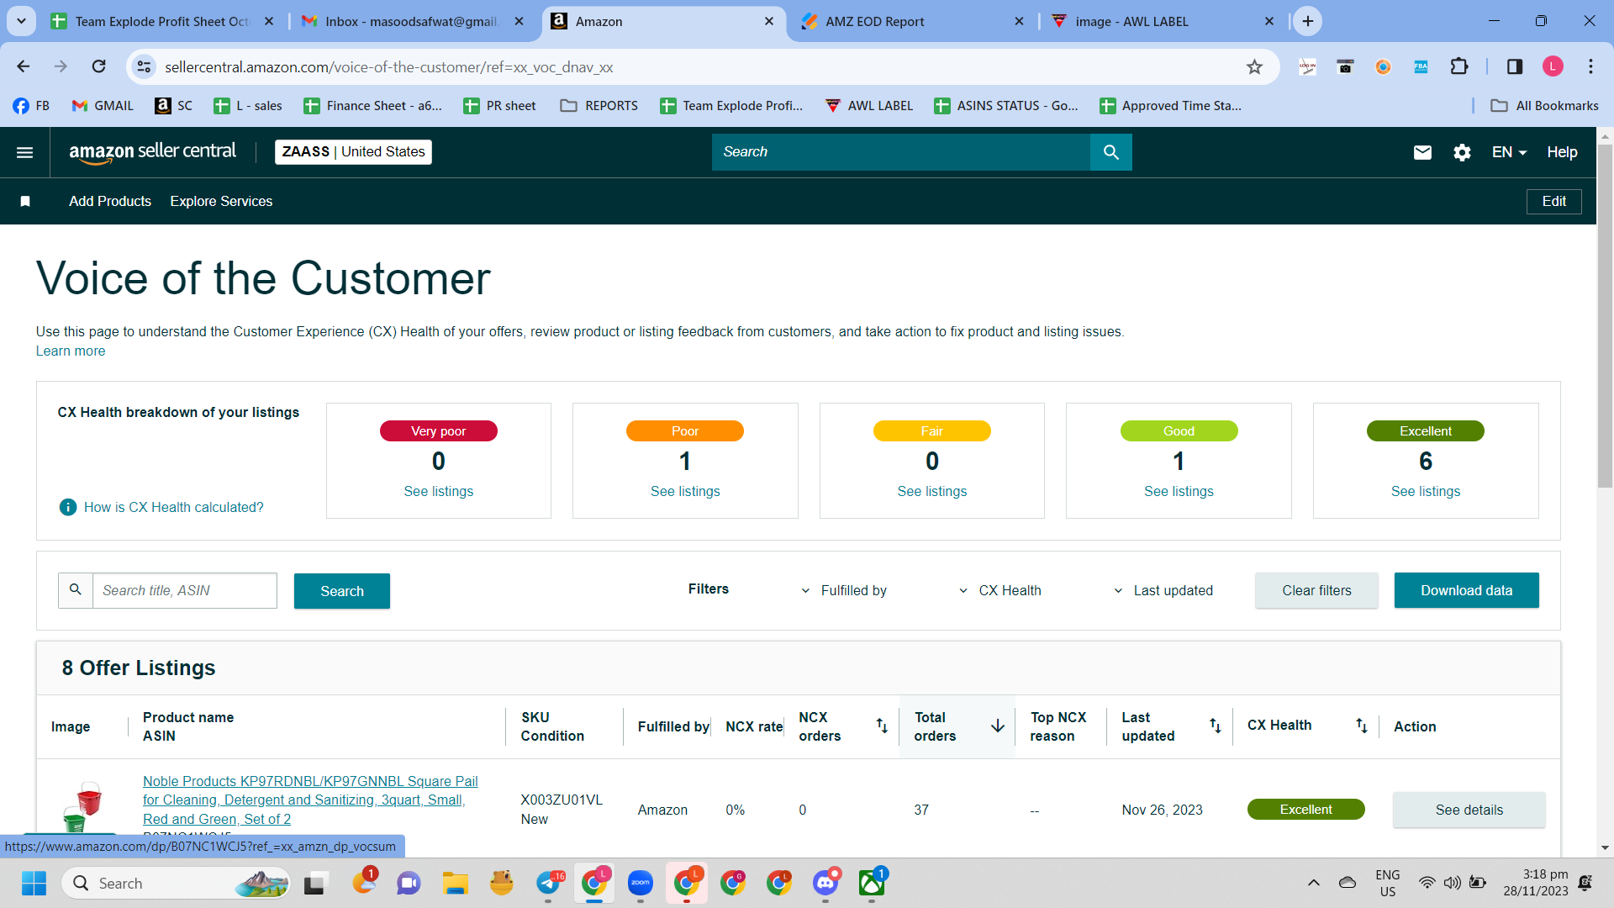The width and height of the screenshot is (1614, 908).
Task: See listings under Excellent
Action: pos(1426,491)
